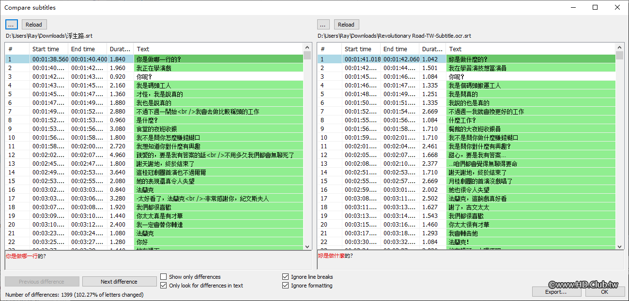Click right pane Start time column header
The image size is (629, 301).
tap(361, 49)
